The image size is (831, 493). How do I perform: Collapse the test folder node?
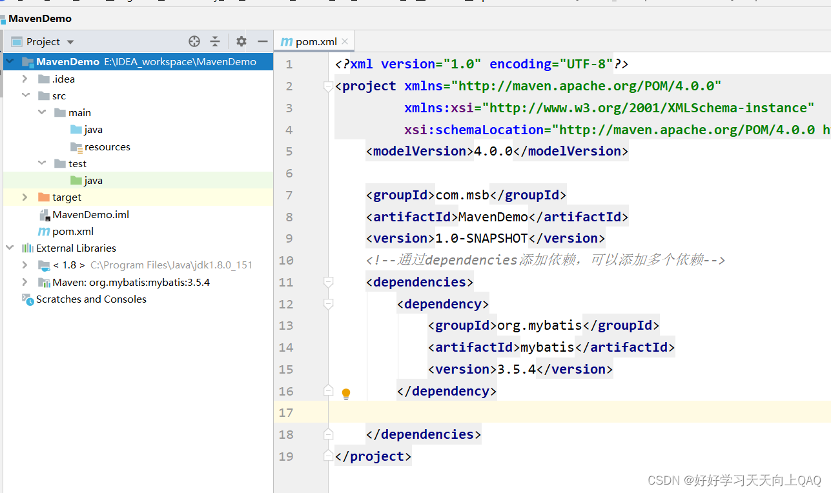tap(41, 163)
